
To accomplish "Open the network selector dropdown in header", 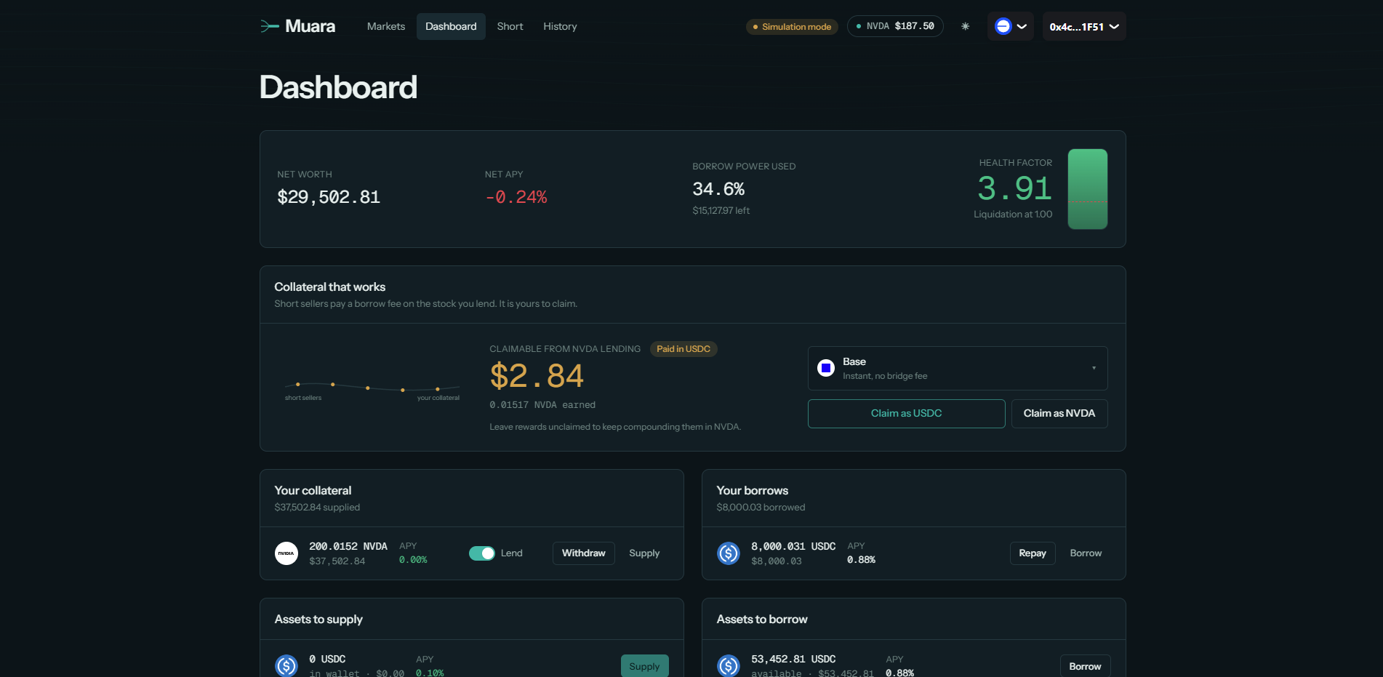I will 1011,26.
